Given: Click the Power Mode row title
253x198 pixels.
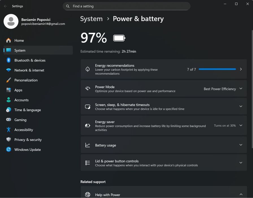Looking at the screenshot, I should [x=105, y=87].
